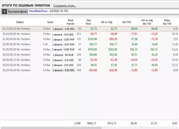Viewport: 179px width, 129px height.
Task: Select the $2,00/$4,00 NL Holdem row
Action: click(x=90, y=39)
